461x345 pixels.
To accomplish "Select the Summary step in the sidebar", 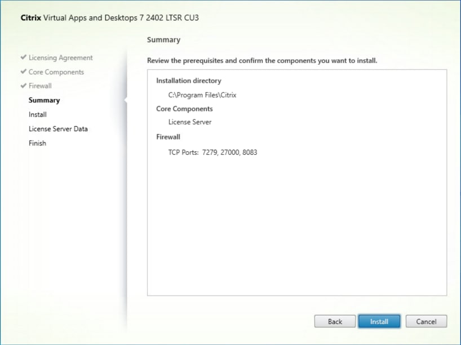I will [x=44, y=100].
